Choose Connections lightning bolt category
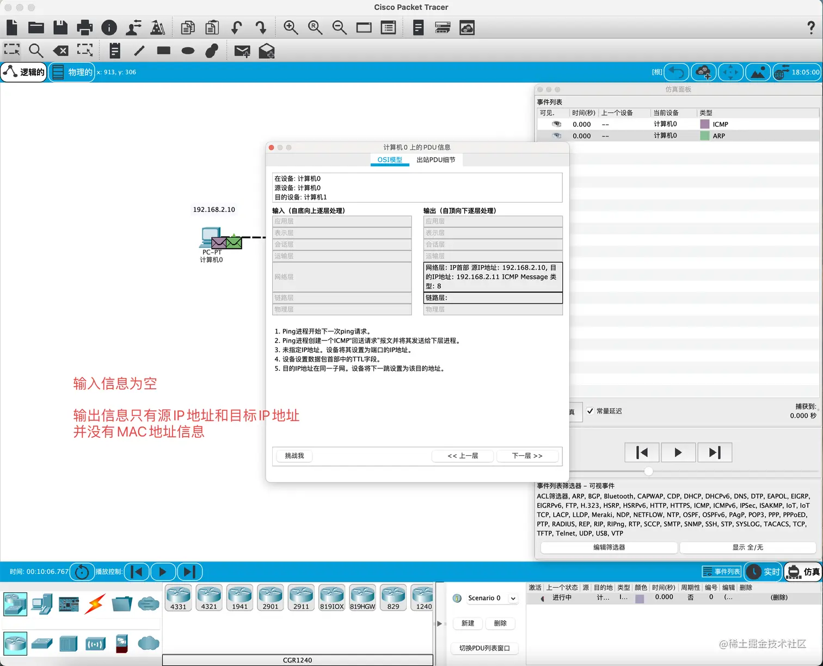Screen dimensions: 823x666 pos(95,603)
